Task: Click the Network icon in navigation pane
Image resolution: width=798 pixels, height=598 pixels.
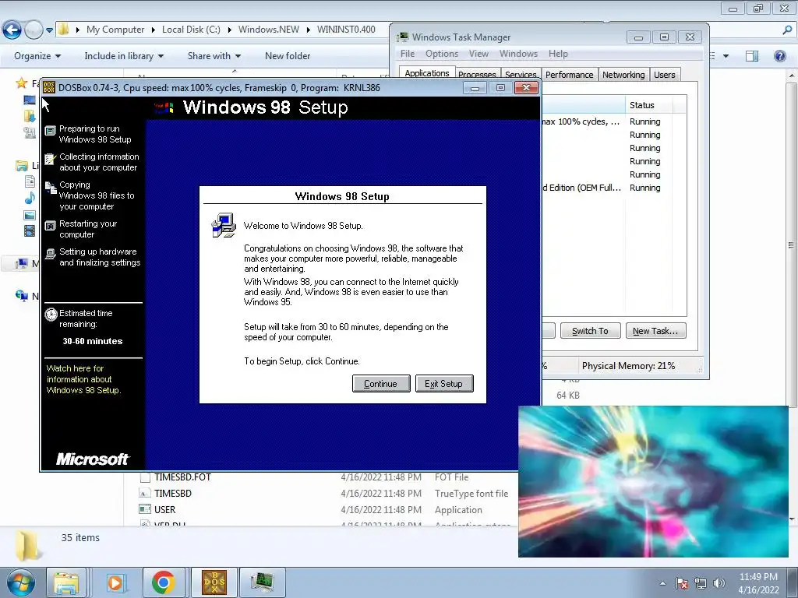Action: [x=21, y=295]
